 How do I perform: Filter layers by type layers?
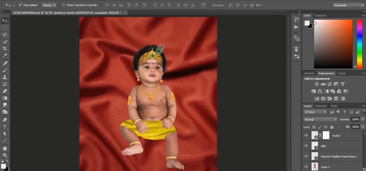click(344, 112)
